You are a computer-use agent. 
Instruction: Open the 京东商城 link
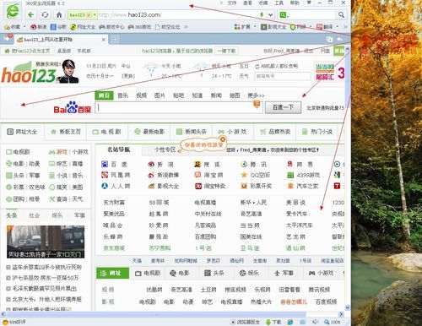[114, 248]
